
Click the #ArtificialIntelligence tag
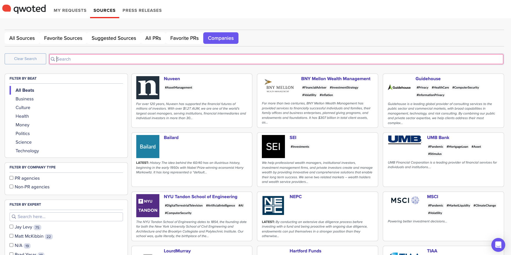tap(221, 205)
